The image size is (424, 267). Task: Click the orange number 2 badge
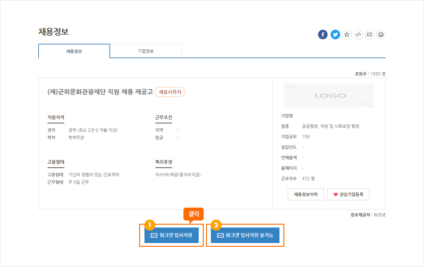216,225
